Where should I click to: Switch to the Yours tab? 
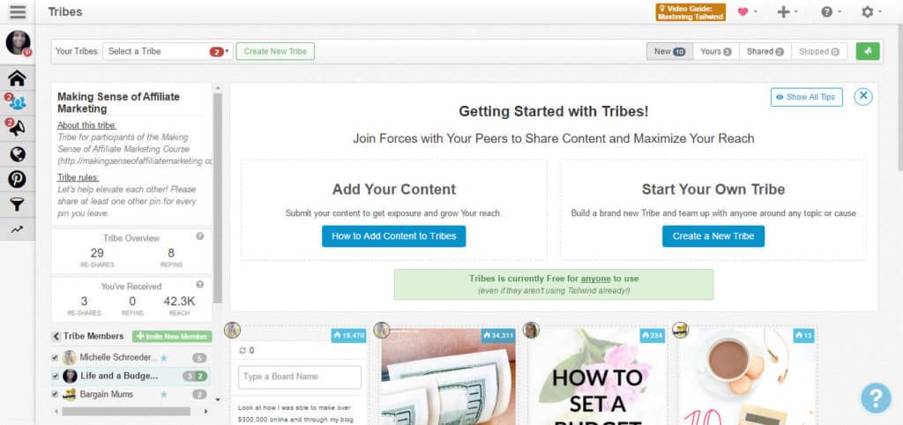point(716,51)
